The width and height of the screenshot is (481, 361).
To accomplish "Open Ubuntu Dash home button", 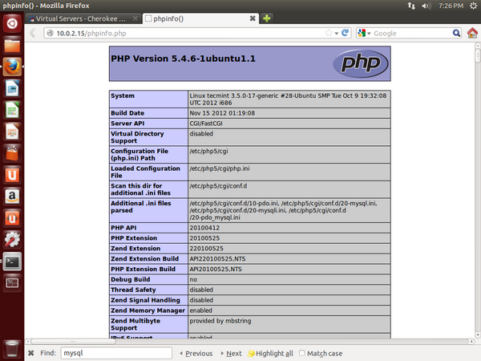I will point(11,24).
